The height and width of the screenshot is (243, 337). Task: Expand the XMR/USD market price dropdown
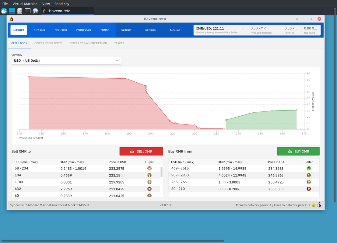click(242, 28)
